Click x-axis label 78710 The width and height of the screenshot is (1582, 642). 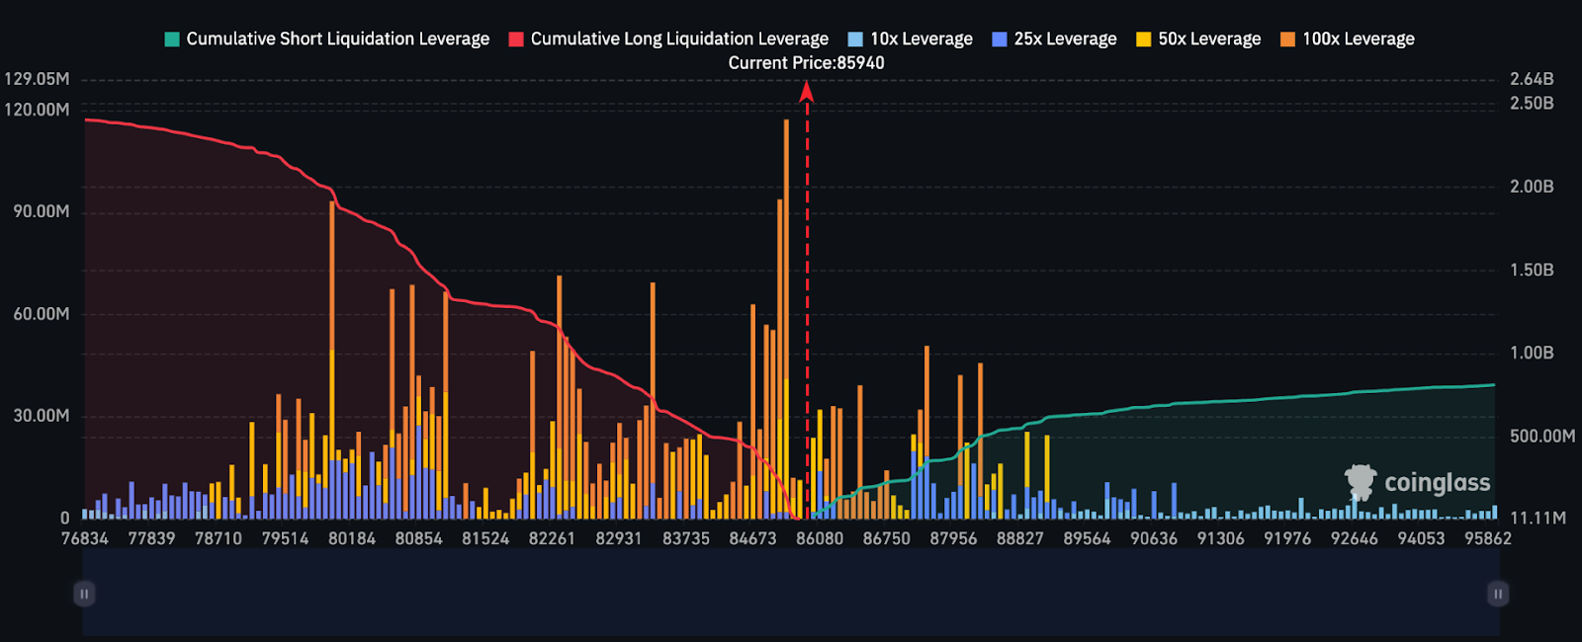click(x=219, y=538)
